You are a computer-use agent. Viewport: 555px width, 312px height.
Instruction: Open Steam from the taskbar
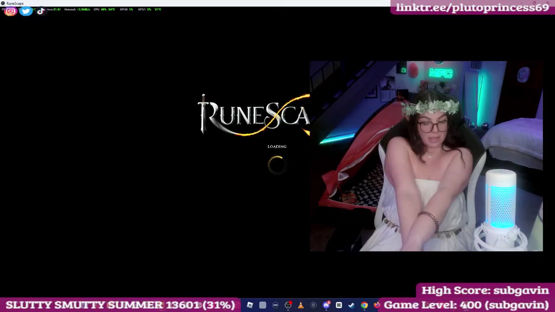pos(351,305)
